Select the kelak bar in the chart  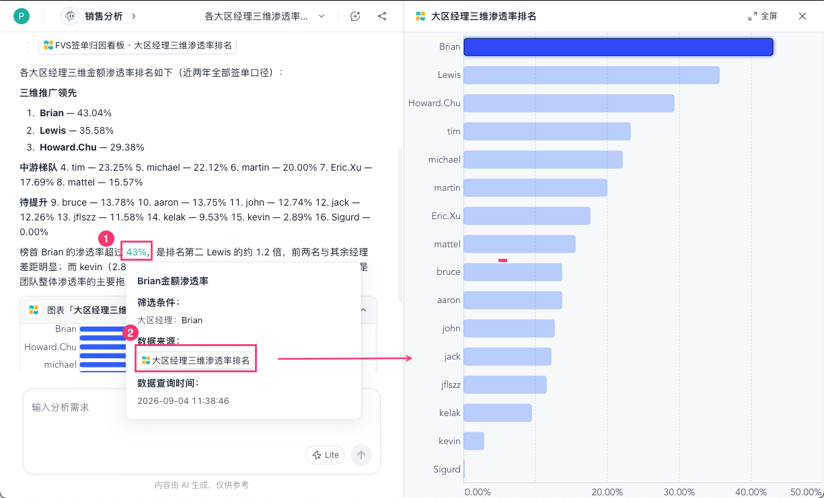498,413
